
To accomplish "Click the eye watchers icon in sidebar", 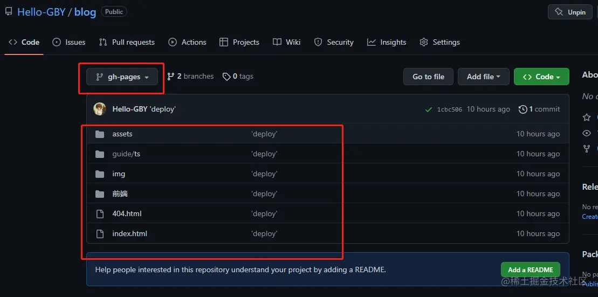I will (x=587, y=133).
